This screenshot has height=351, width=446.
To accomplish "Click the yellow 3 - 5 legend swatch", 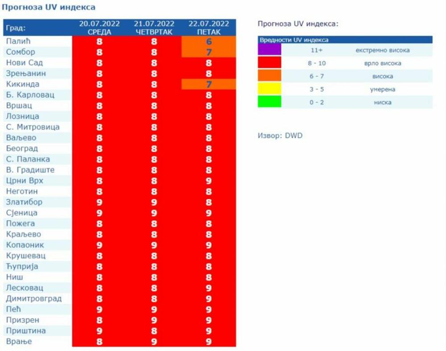I will tap(269, 88).
